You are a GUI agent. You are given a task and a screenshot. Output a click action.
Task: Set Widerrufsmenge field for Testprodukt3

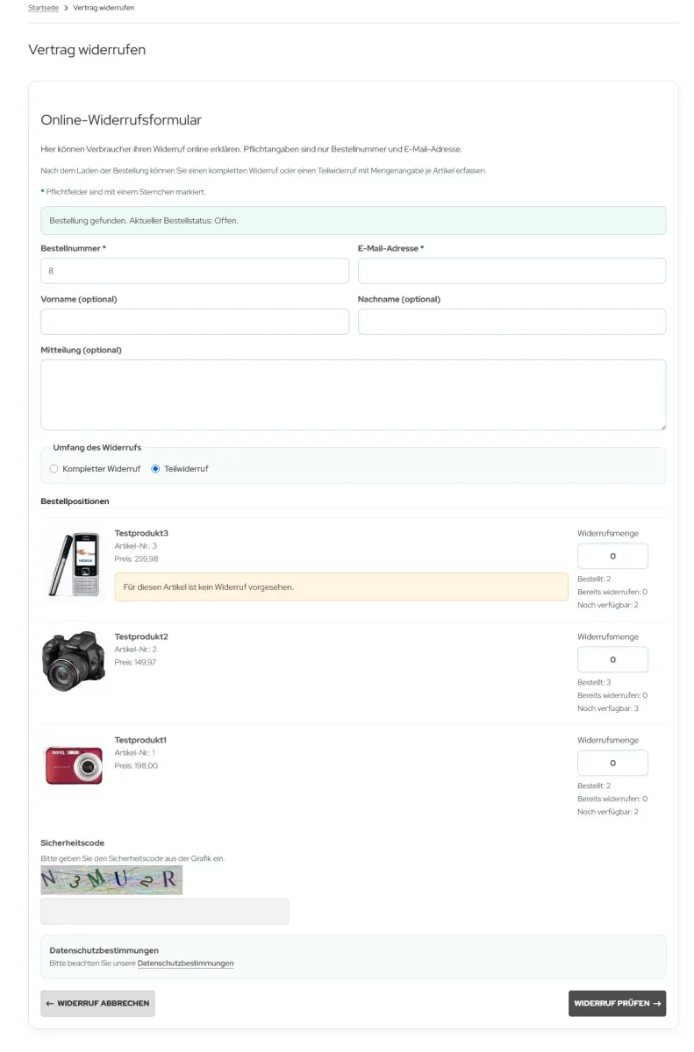(x=612, y=557)
